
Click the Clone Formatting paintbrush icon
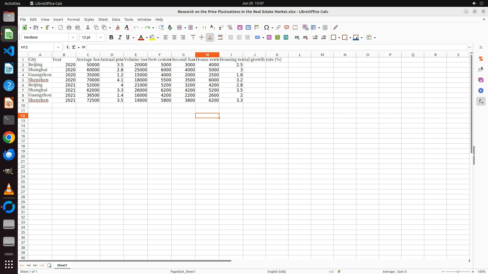pyautogui.click(x=117, y=27)
